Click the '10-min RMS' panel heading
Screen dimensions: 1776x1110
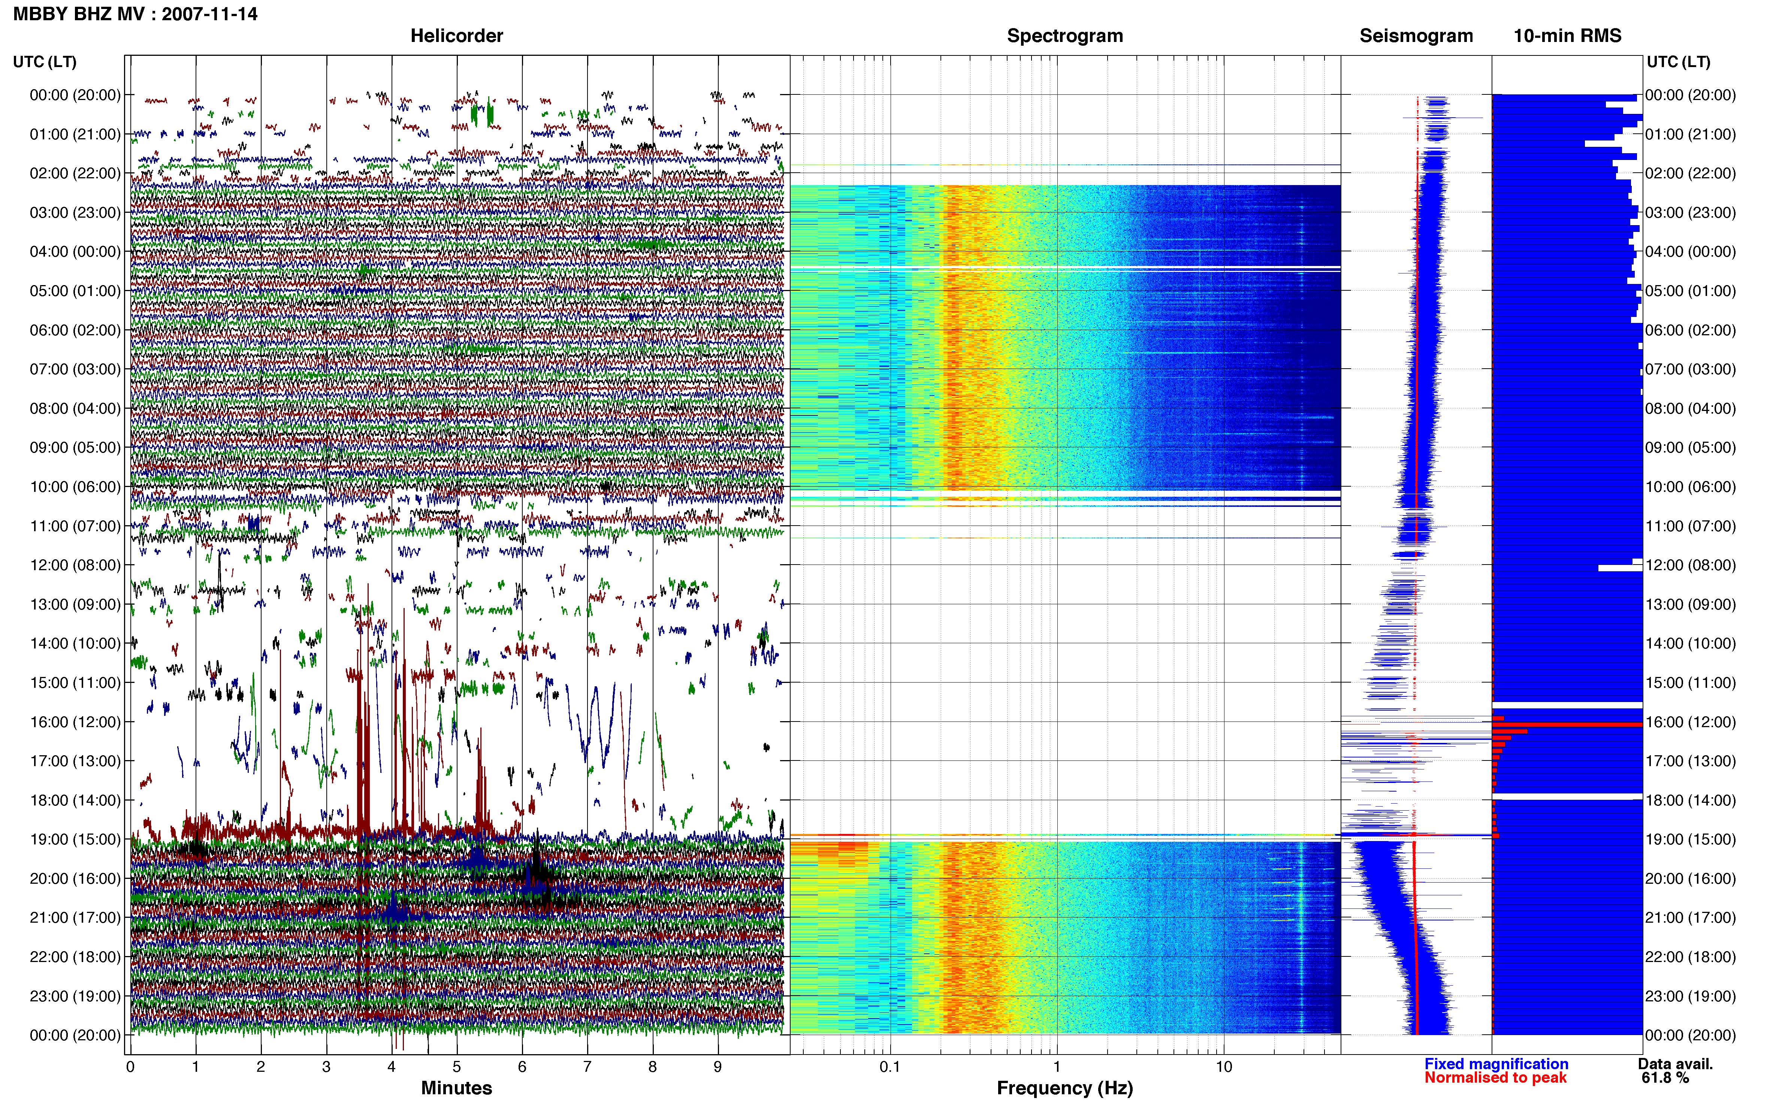pyautogui.click(x=1567, y=36)
